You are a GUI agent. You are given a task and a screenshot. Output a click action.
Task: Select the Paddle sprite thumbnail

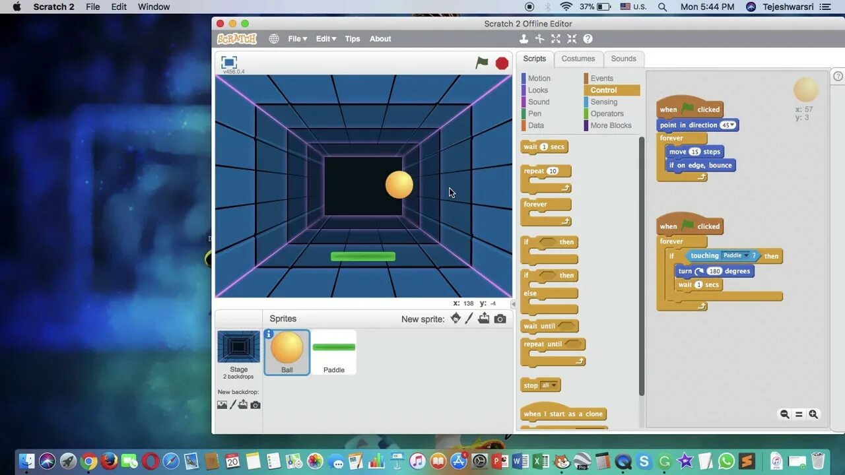(334, 352)
